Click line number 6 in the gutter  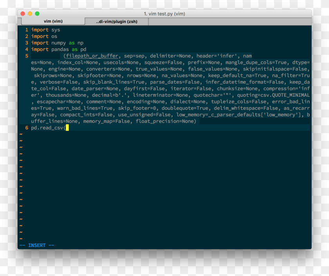[x=27, y=128]
